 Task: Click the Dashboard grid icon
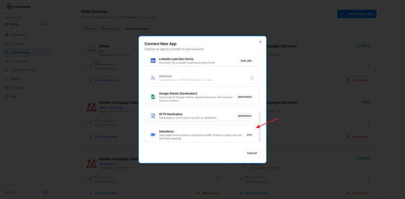[7, 35]
